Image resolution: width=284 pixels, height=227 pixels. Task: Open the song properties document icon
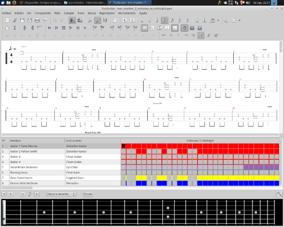[x=115, y=20]
